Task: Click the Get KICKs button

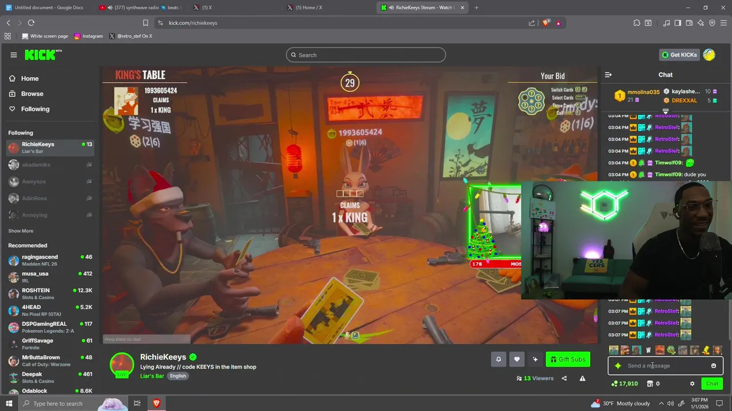Action: click(680, 55)
